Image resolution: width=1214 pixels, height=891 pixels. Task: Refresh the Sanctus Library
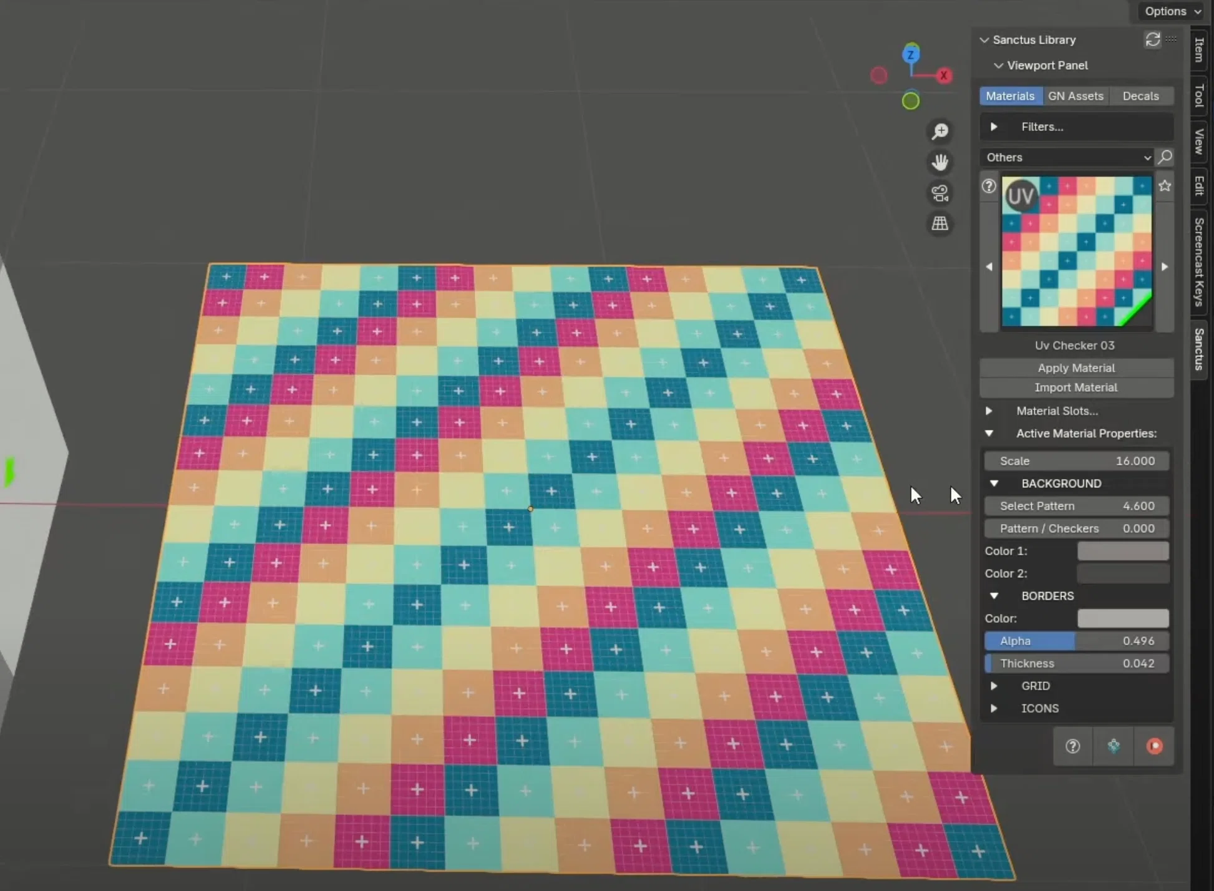pos(1152,39)
